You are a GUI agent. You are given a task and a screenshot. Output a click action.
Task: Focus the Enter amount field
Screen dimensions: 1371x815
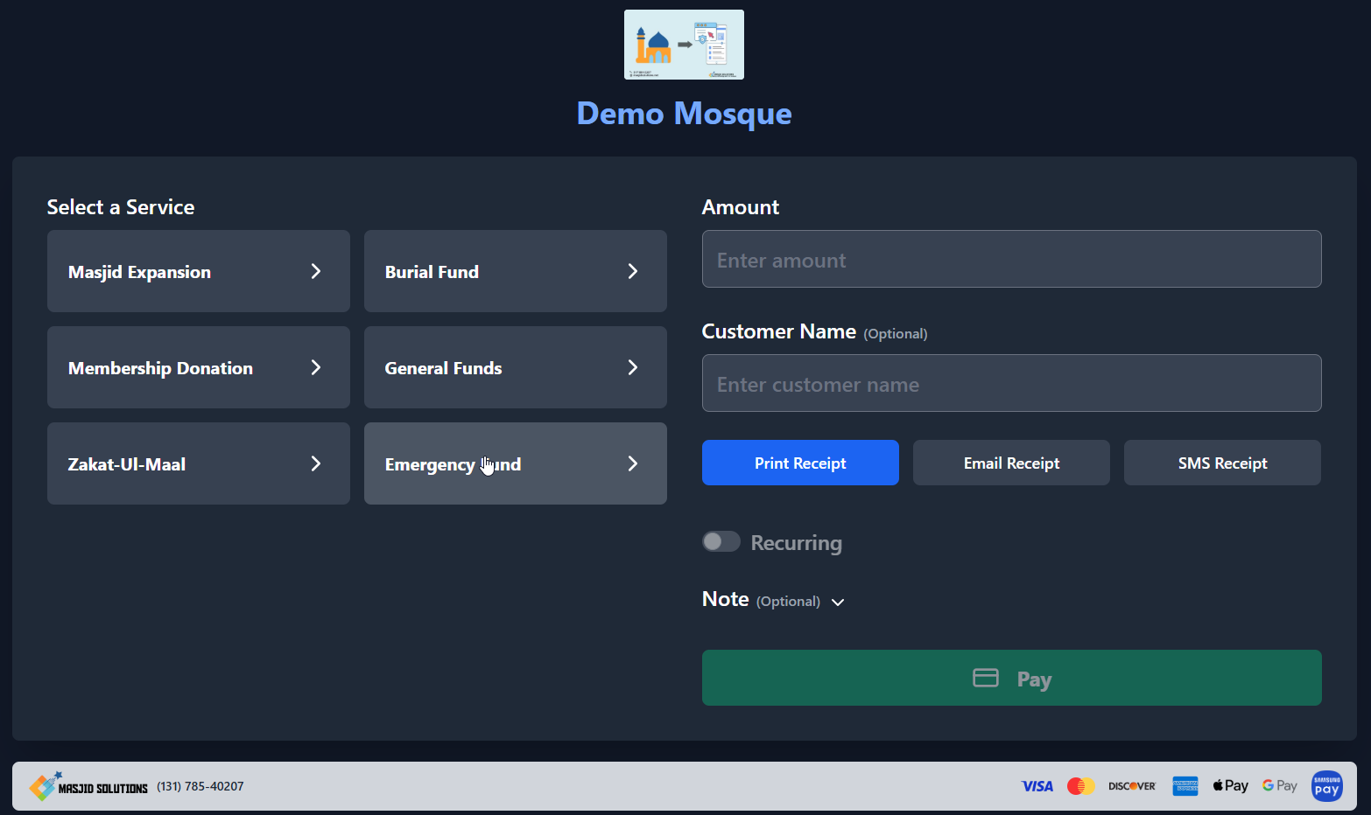1012,259
